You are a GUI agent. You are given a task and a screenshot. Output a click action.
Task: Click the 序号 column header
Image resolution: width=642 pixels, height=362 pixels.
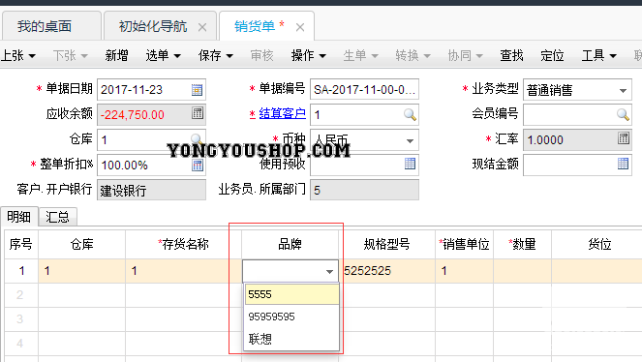point(21,244)
